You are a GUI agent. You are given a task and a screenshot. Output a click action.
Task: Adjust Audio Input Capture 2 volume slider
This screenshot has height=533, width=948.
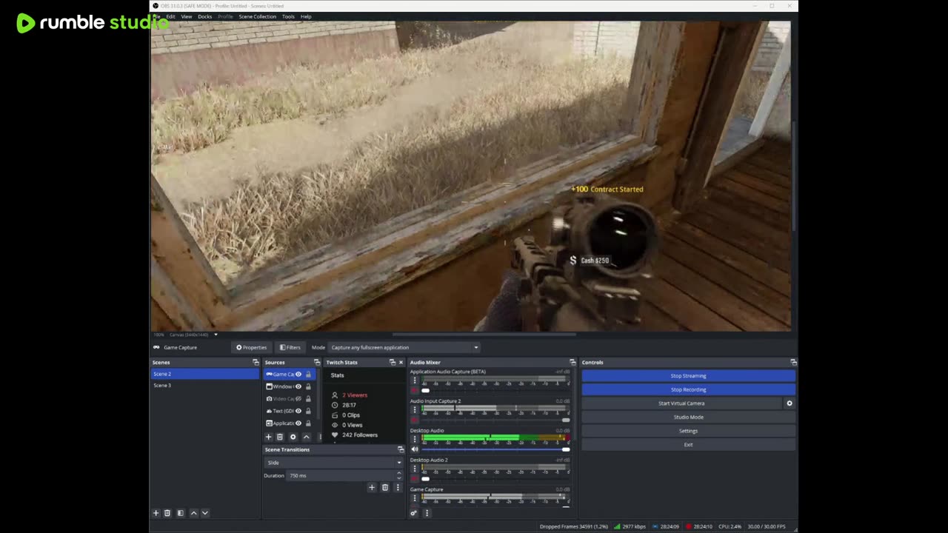(x=495, y=420)
